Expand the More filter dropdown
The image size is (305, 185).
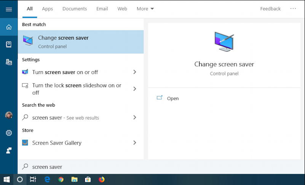[x=145, y=9]
